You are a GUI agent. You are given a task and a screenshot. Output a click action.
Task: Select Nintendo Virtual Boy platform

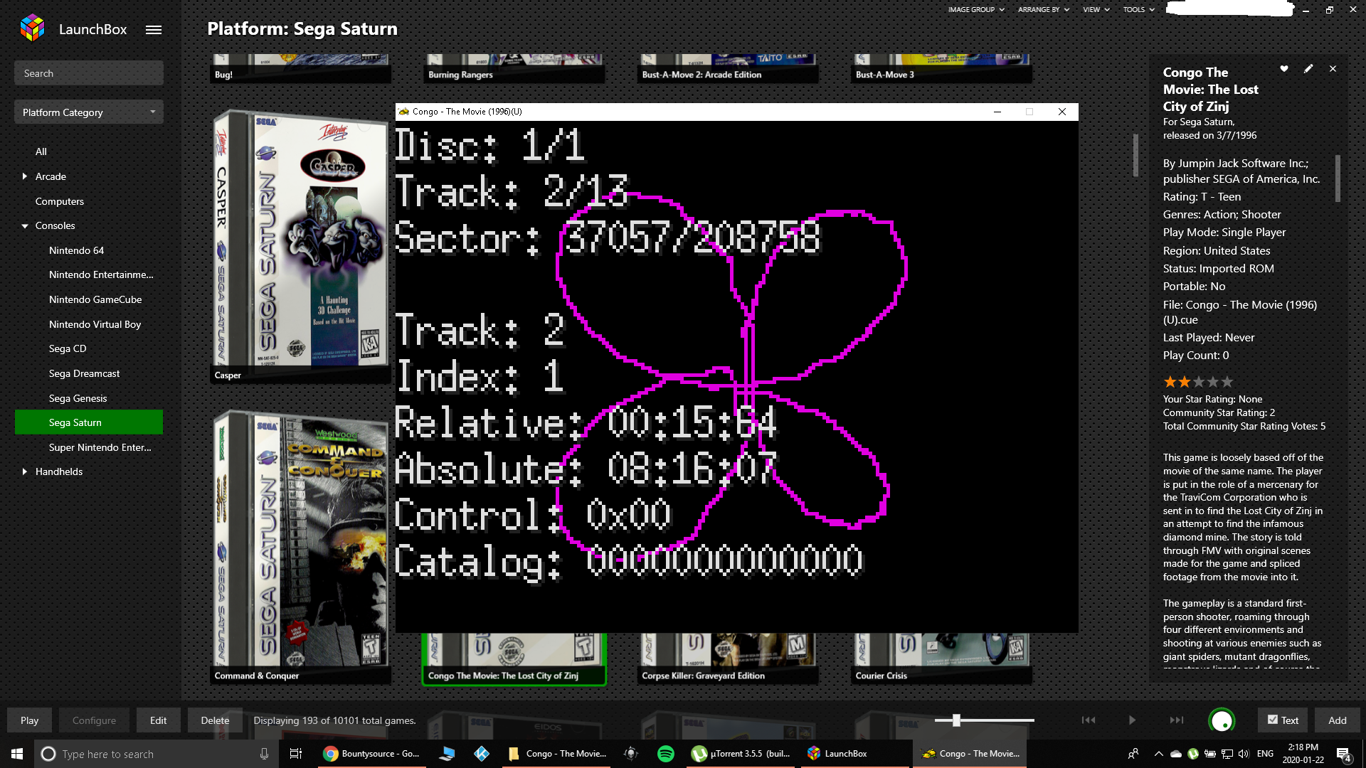[x=95, y=324]
